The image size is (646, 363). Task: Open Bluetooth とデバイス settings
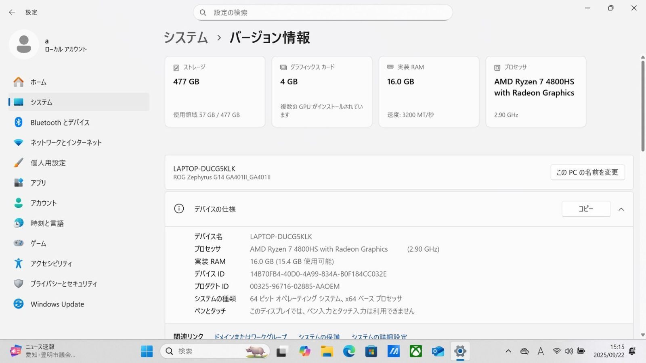pyautogui.click(x=60, y=123)
